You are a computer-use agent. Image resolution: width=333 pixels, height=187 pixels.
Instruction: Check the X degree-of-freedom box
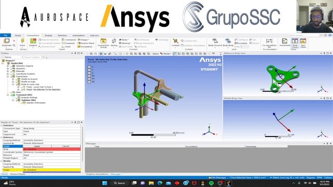pyautogui.click(x=89, y=67)
